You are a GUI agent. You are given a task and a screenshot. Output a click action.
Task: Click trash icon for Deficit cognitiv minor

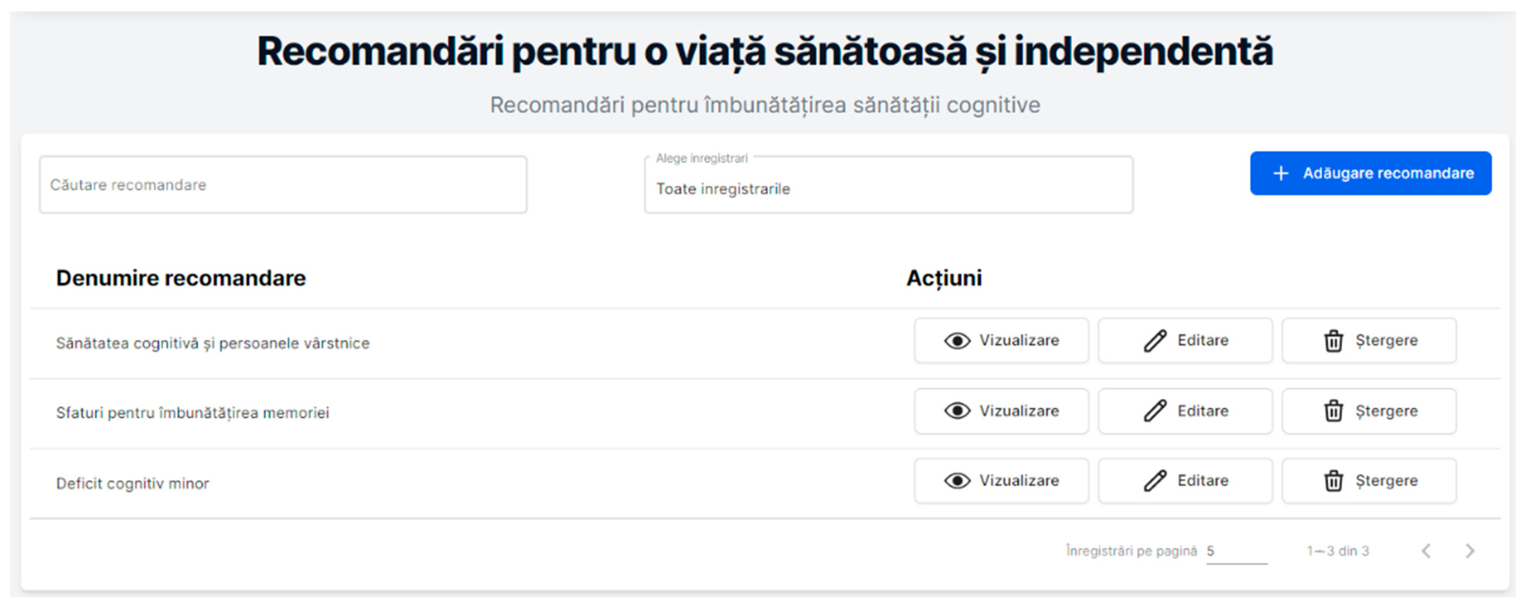point(1334,480)
